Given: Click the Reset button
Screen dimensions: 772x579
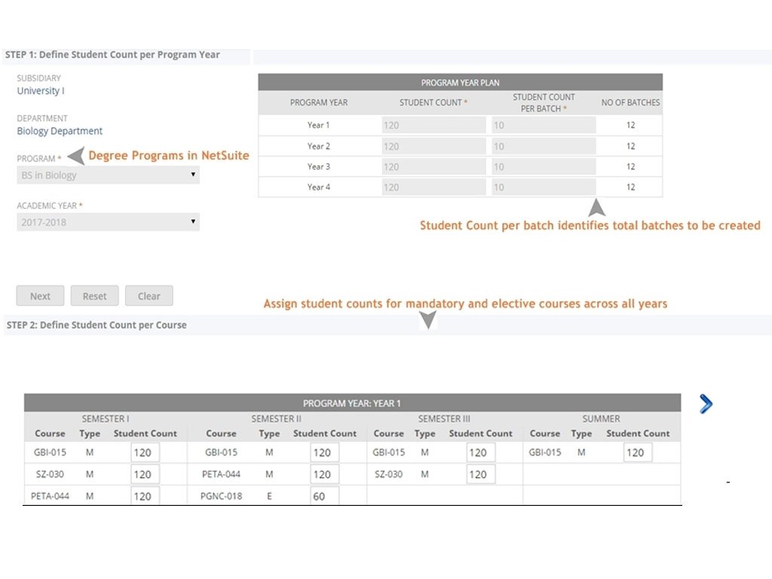Looking at the screenshot, I should pos(94,296).
